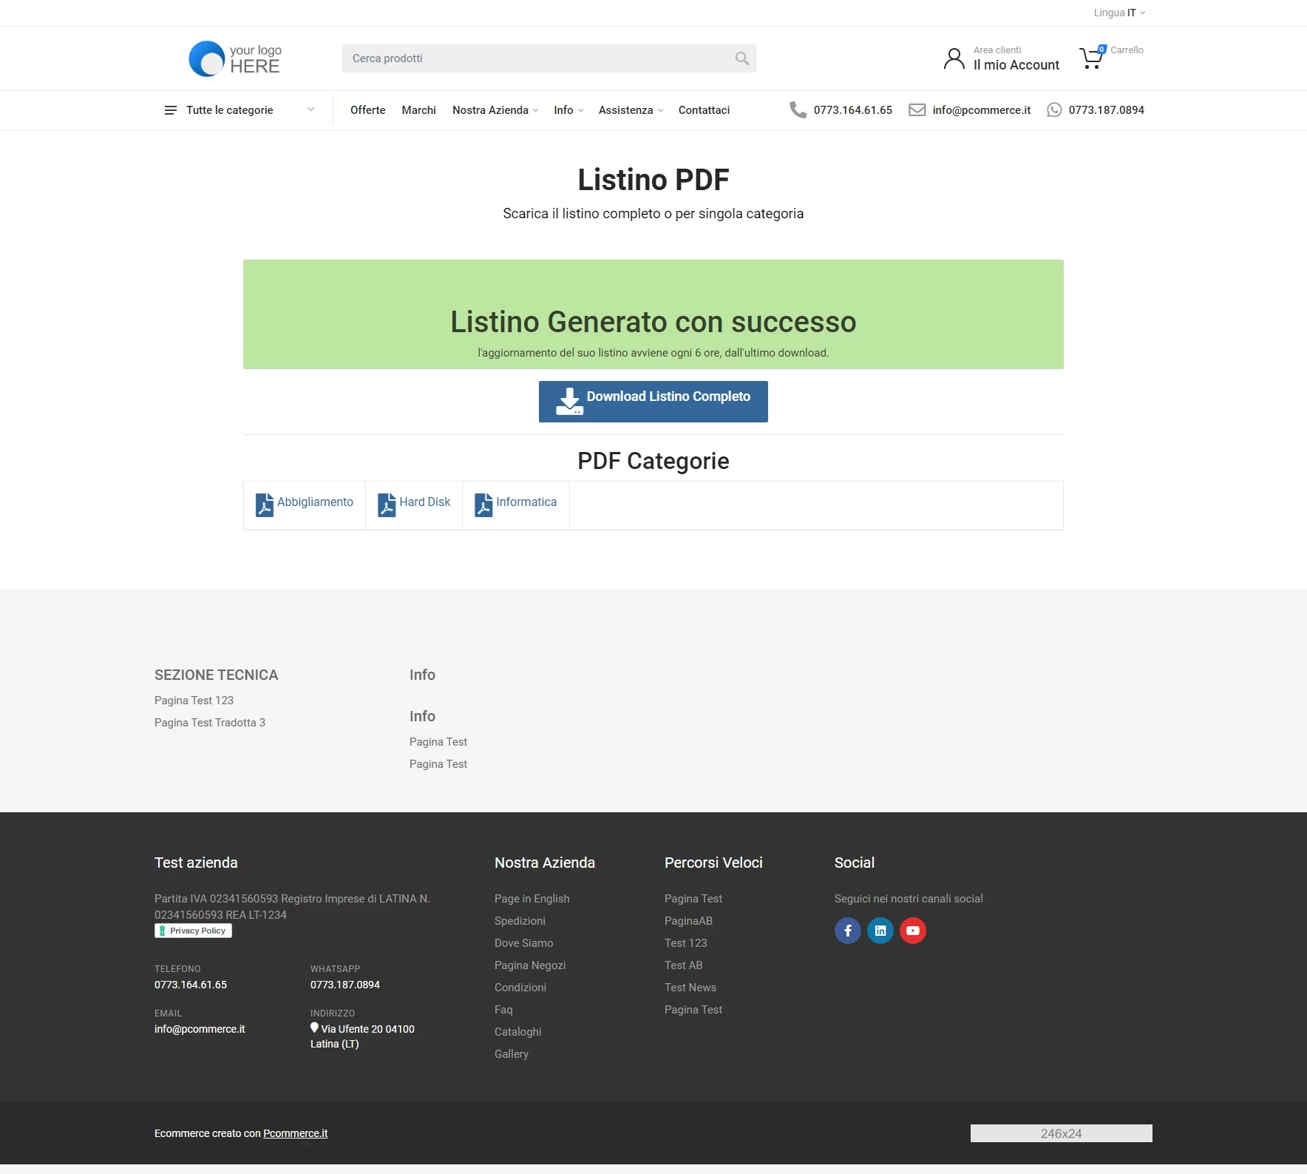Open the Contattaci menu item
1307x1174 pixels.
pos(704,110)
